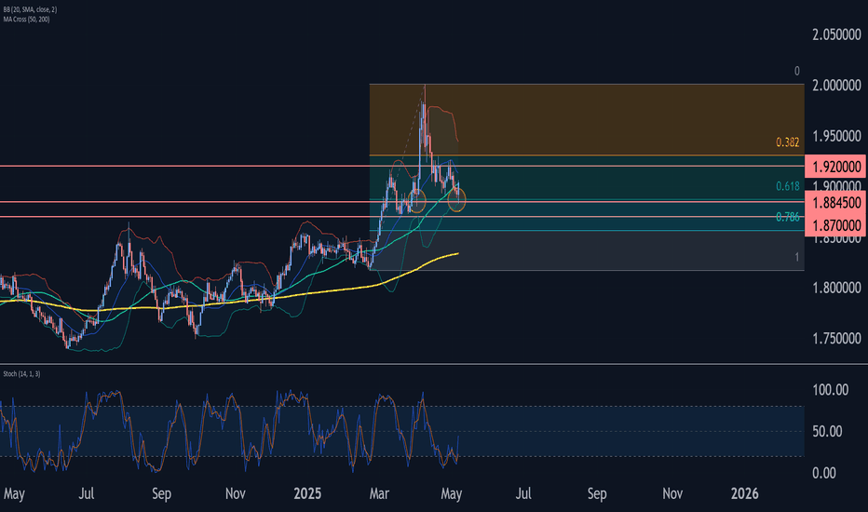Select the Stoch (14, 1, 3) indicator label
The image size is (868, 512).
[21, 374]
